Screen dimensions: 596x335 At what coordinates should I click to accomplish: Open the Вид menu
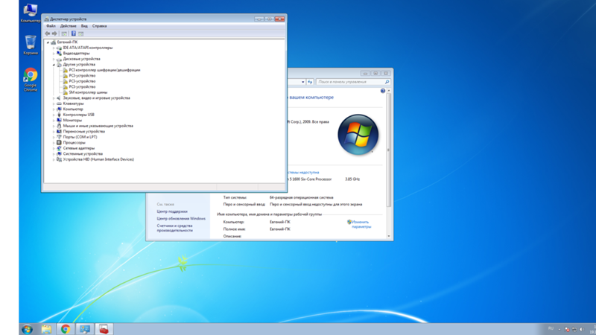tap(84, 26)
